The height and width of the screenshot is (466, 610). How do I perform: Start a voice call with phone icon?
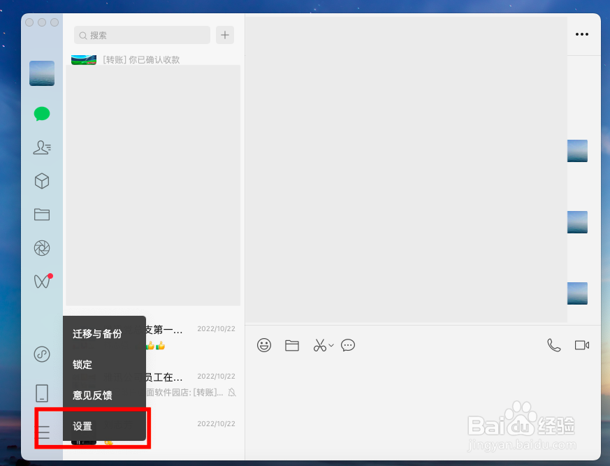(x=554, y=344)
